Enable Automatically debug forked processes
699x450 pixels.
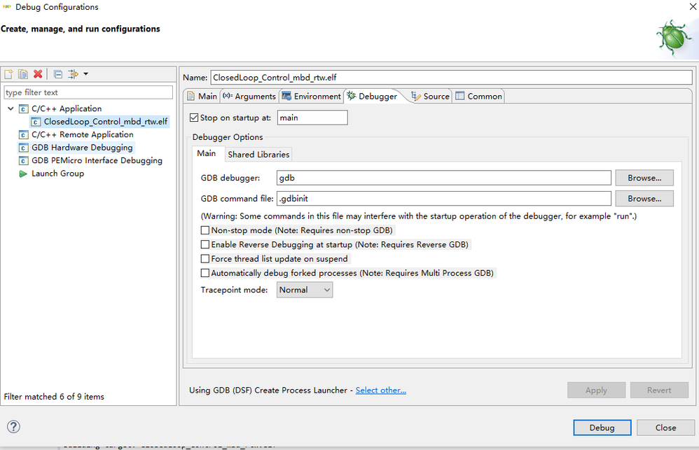(x=205, y=273)
